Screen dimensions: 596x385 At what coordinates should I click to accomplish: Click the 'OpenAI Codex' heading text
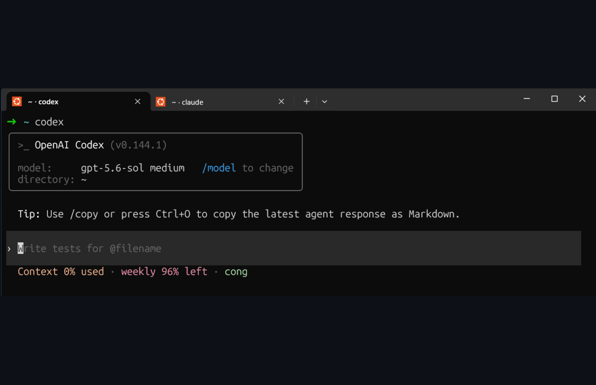click(69, 145)
